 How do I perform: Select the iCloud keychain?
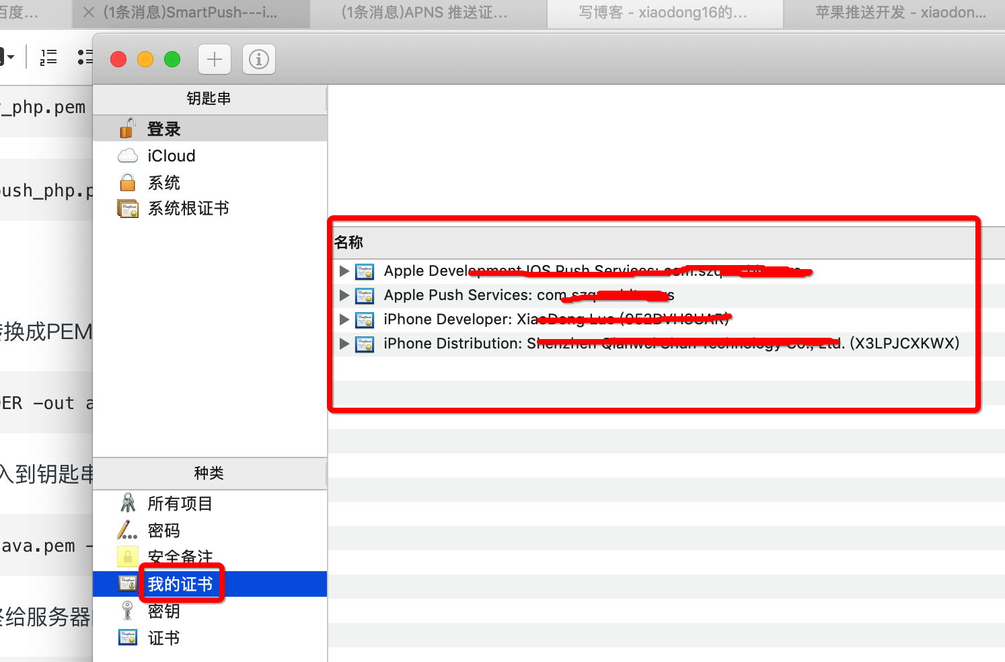(x=210, y=155)
